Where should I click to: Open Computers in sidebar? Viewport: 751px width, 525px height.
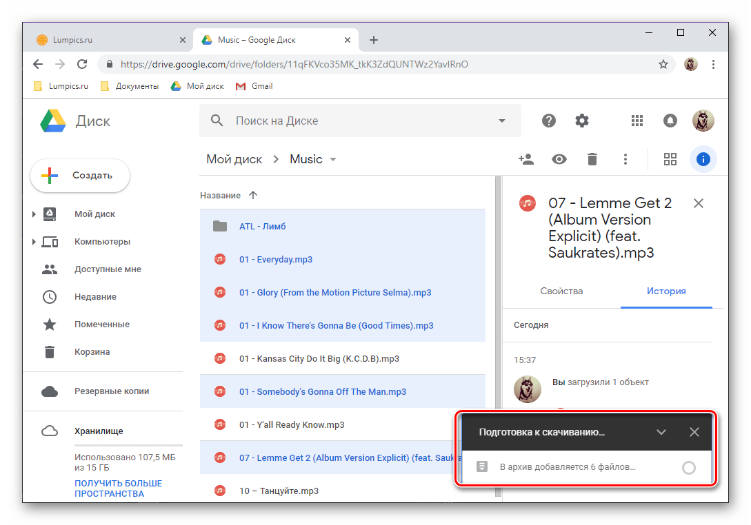coord(102,242)
